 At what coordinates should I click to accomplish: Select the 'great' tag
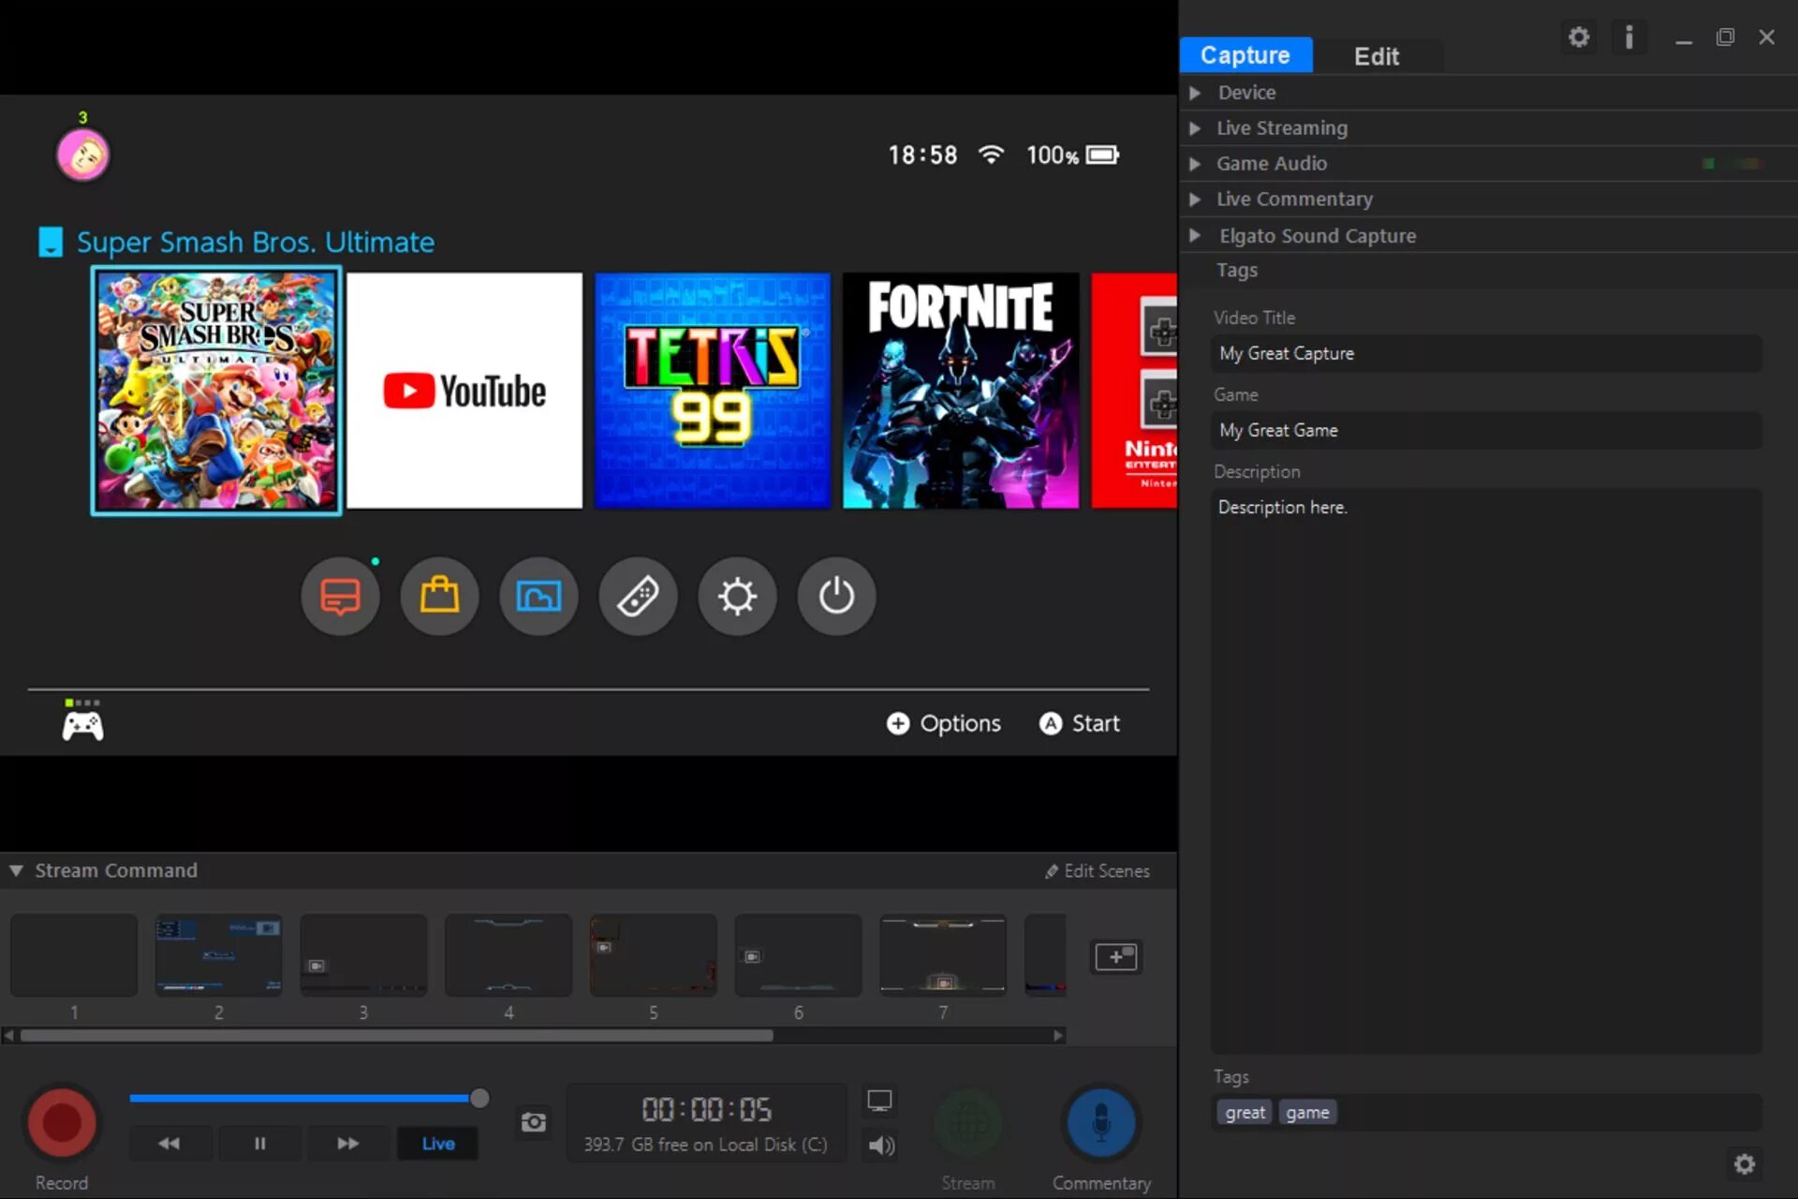pyautogui.click(x=1245, y=1112)
